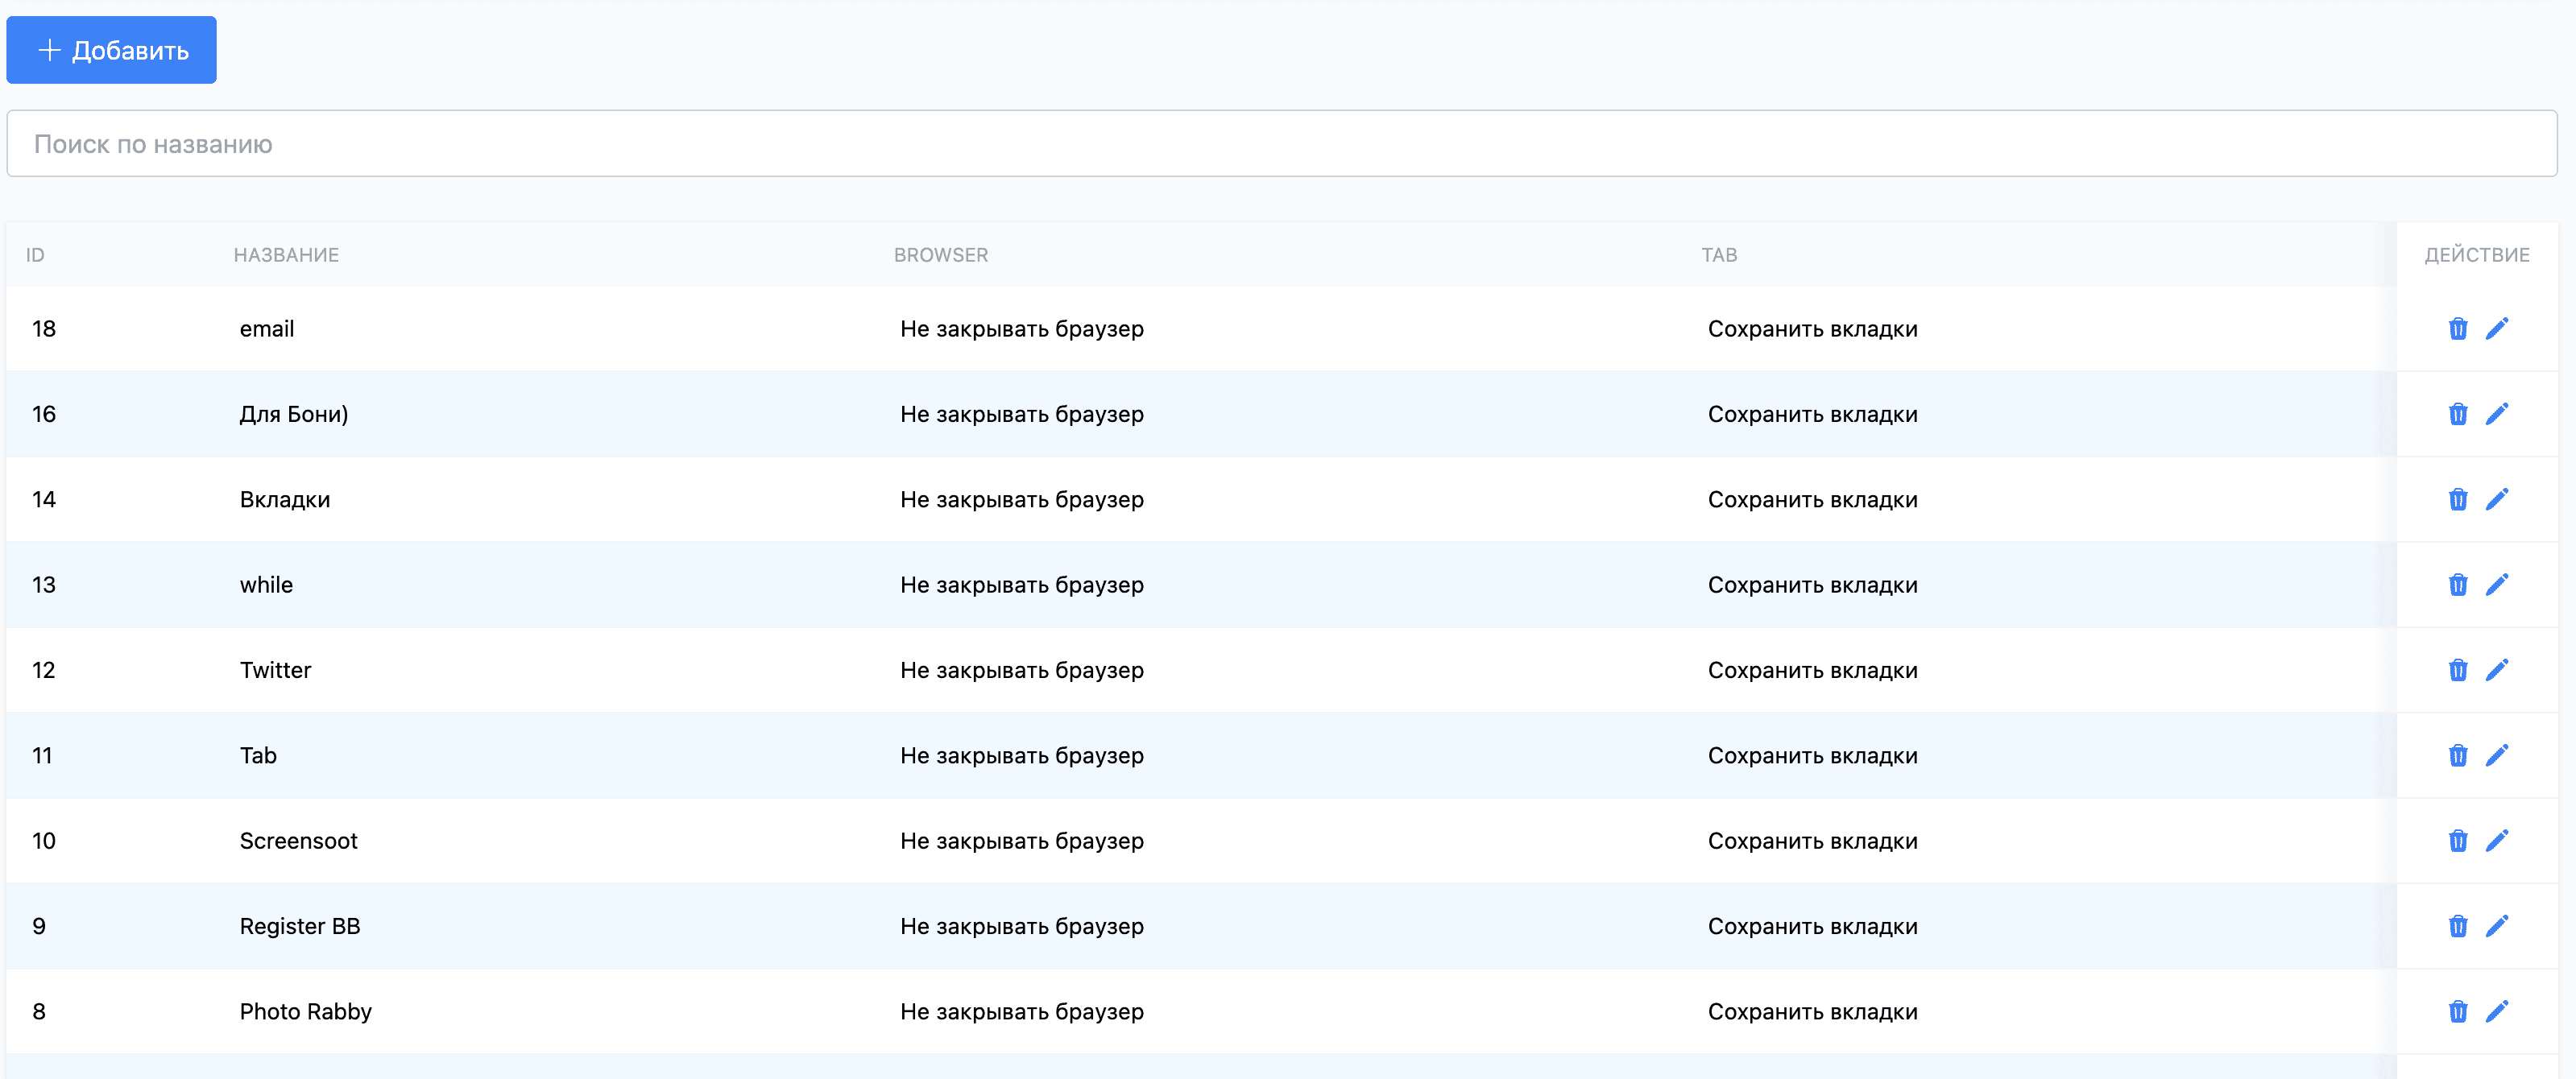
Task: Edit the 'while' entry with pencil icon
Action: click(x=2496, y=585)
